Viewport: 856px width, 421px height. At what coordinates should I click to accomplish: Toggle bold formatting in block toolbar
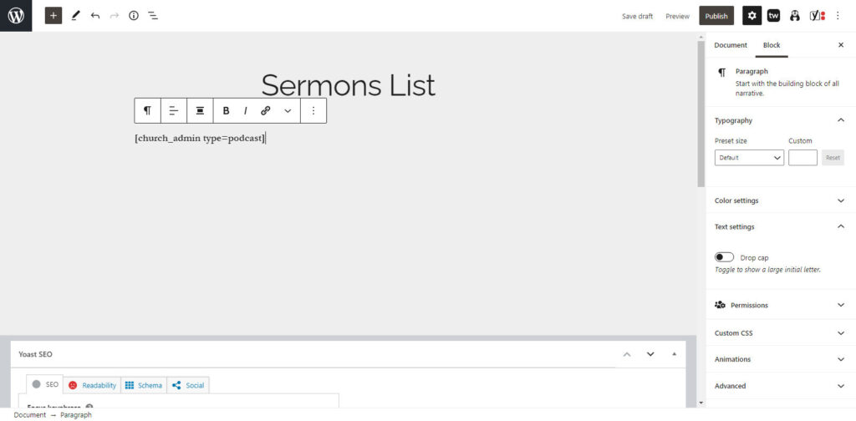[x=226, y=110]
